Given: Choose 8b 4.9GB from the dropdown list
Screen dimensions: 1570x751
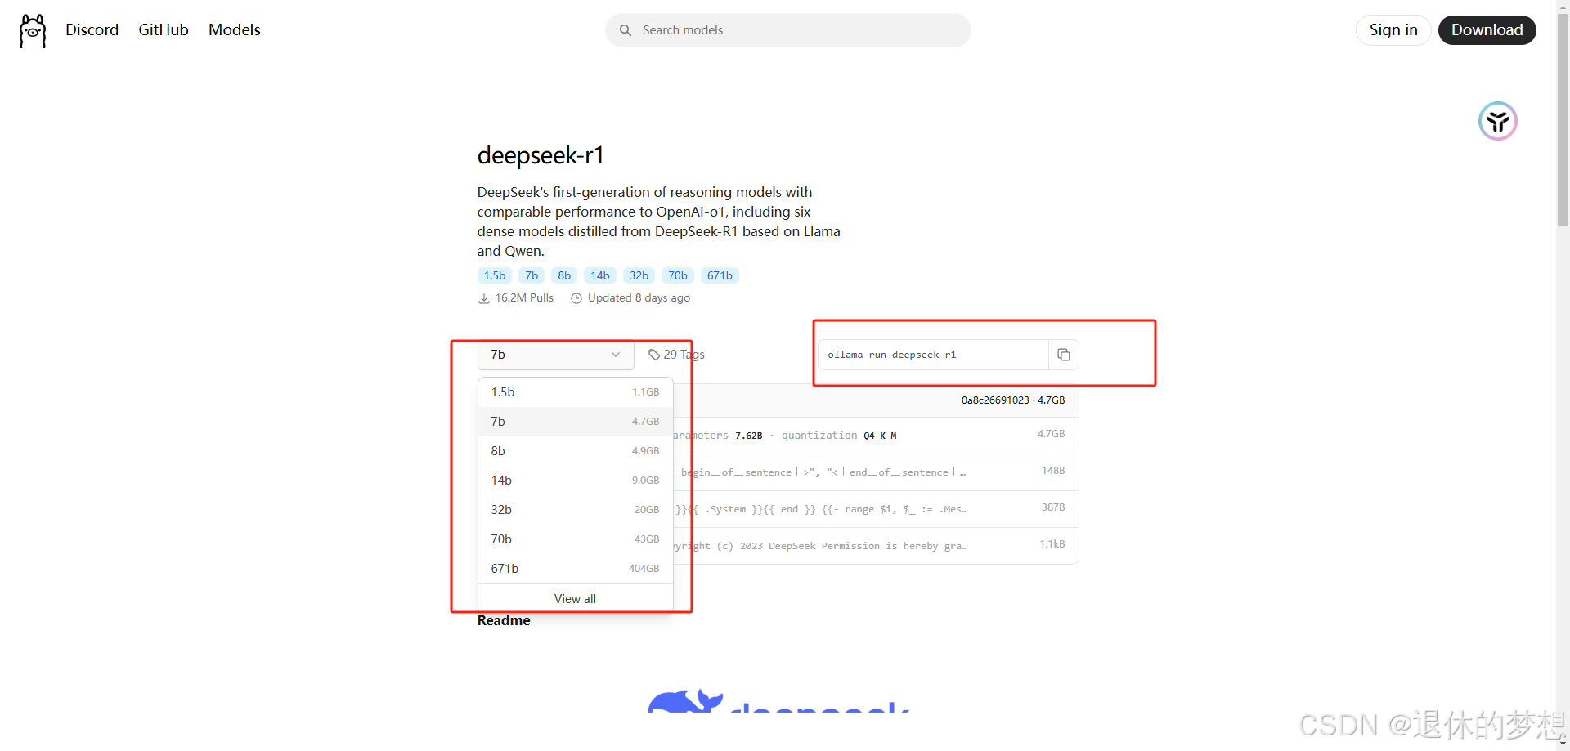Looking at the screenshot, I should [x=575, y=451].
